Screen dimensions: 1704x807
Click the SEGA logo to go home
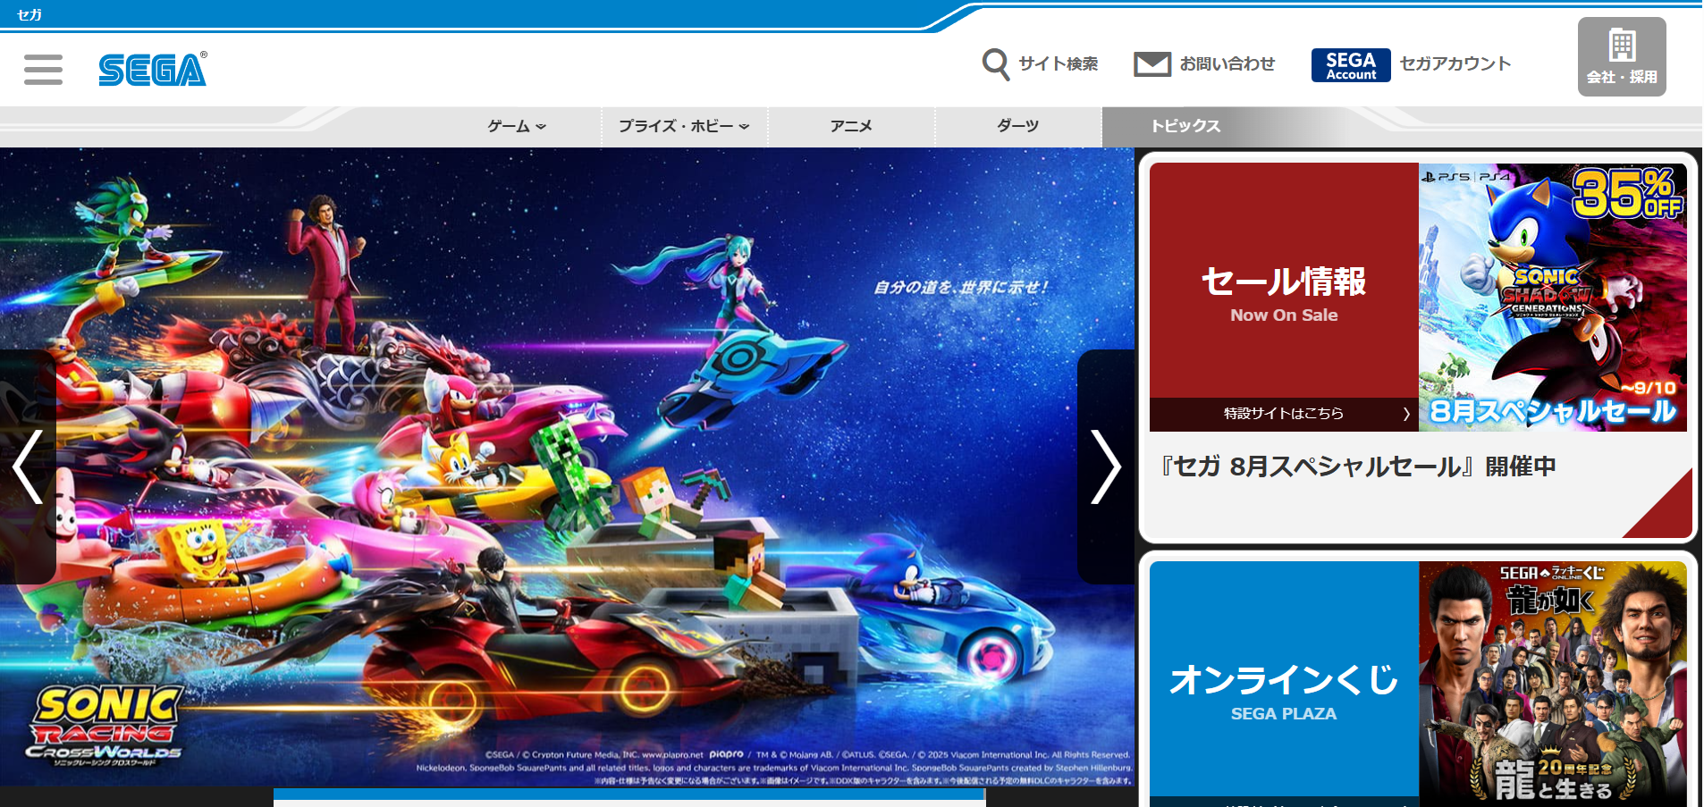152,69
